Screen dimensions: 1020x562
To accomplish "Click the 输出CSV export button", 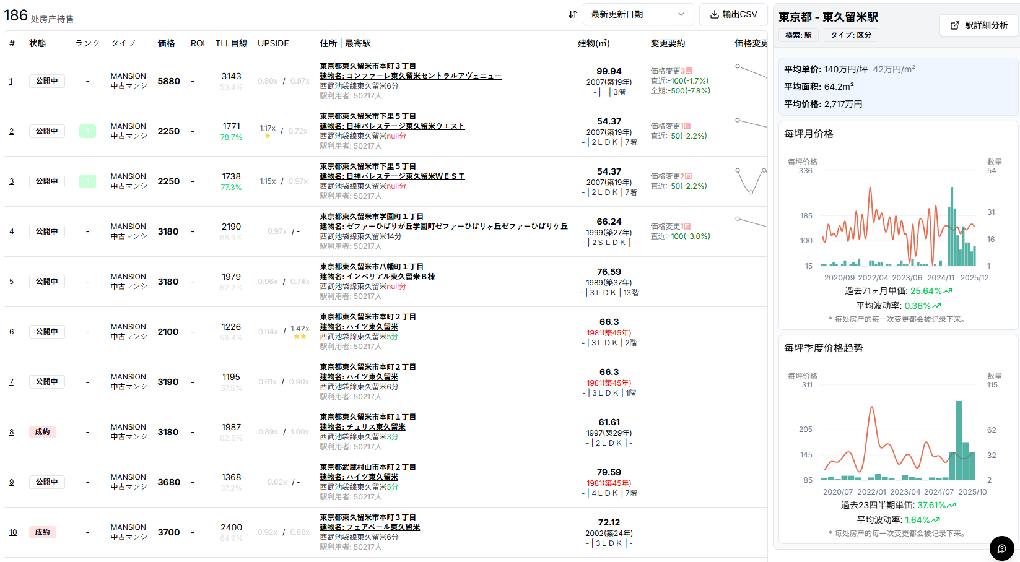I will [733, 14].
